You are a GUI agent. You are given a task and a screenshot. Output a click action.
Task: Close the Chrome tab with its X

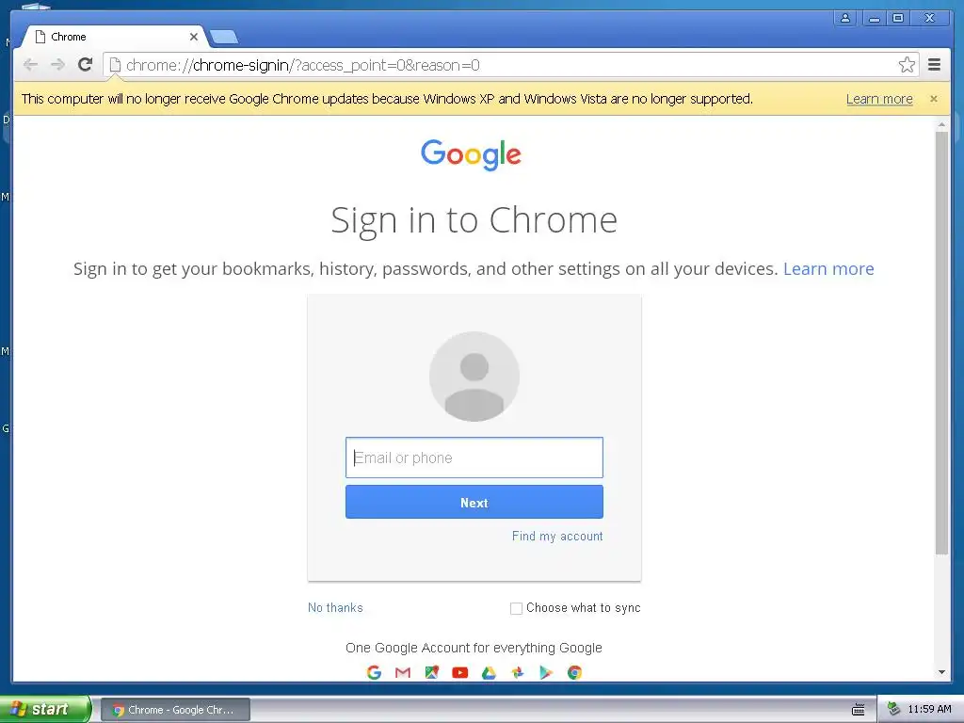[x=194, y=37]
